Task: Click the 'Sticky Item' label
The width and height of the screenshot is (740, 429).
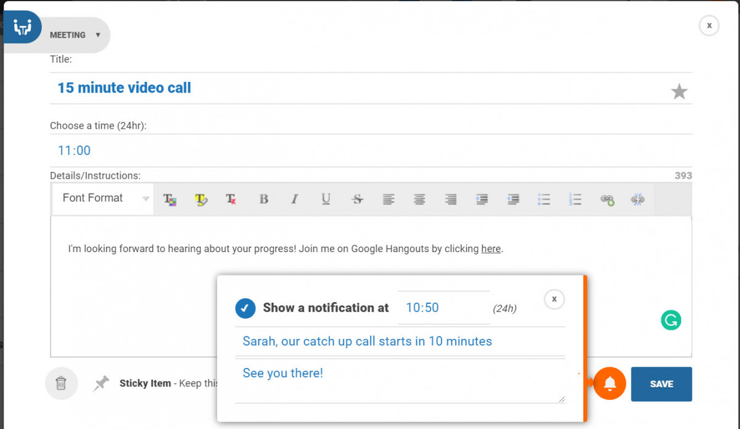Action: [145, 383]
